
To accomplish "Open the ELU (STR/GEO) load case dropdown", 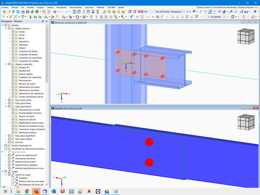I will tap(170, 12).
